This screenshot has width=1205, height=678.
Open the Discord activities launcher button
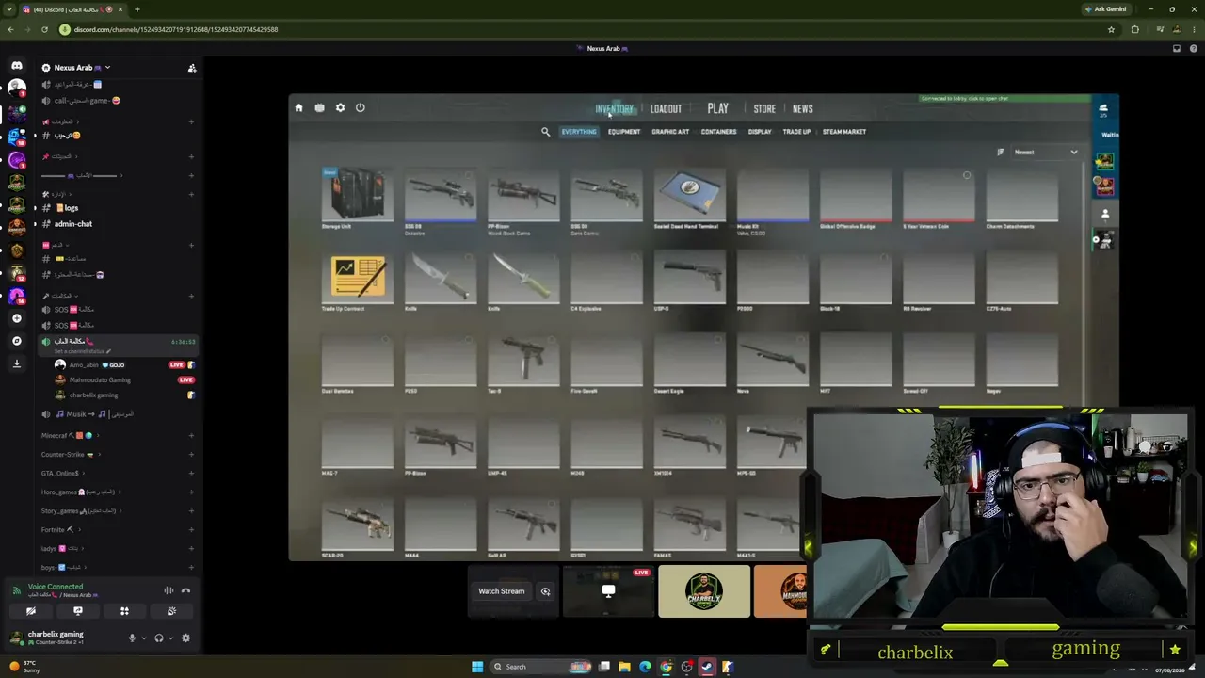124,611
